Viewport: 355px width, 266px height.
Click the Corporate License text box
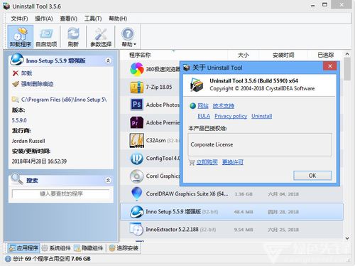pos(260,144)
